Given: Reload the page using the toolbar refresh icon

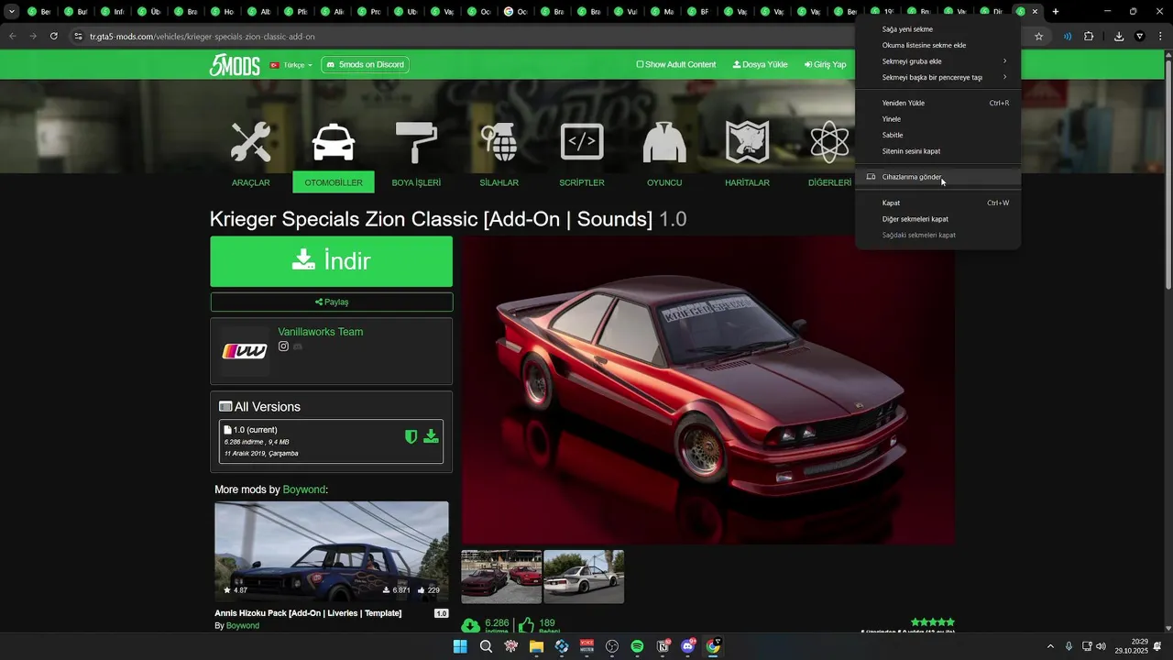Looking at the screenshot, I should point(54,37).
